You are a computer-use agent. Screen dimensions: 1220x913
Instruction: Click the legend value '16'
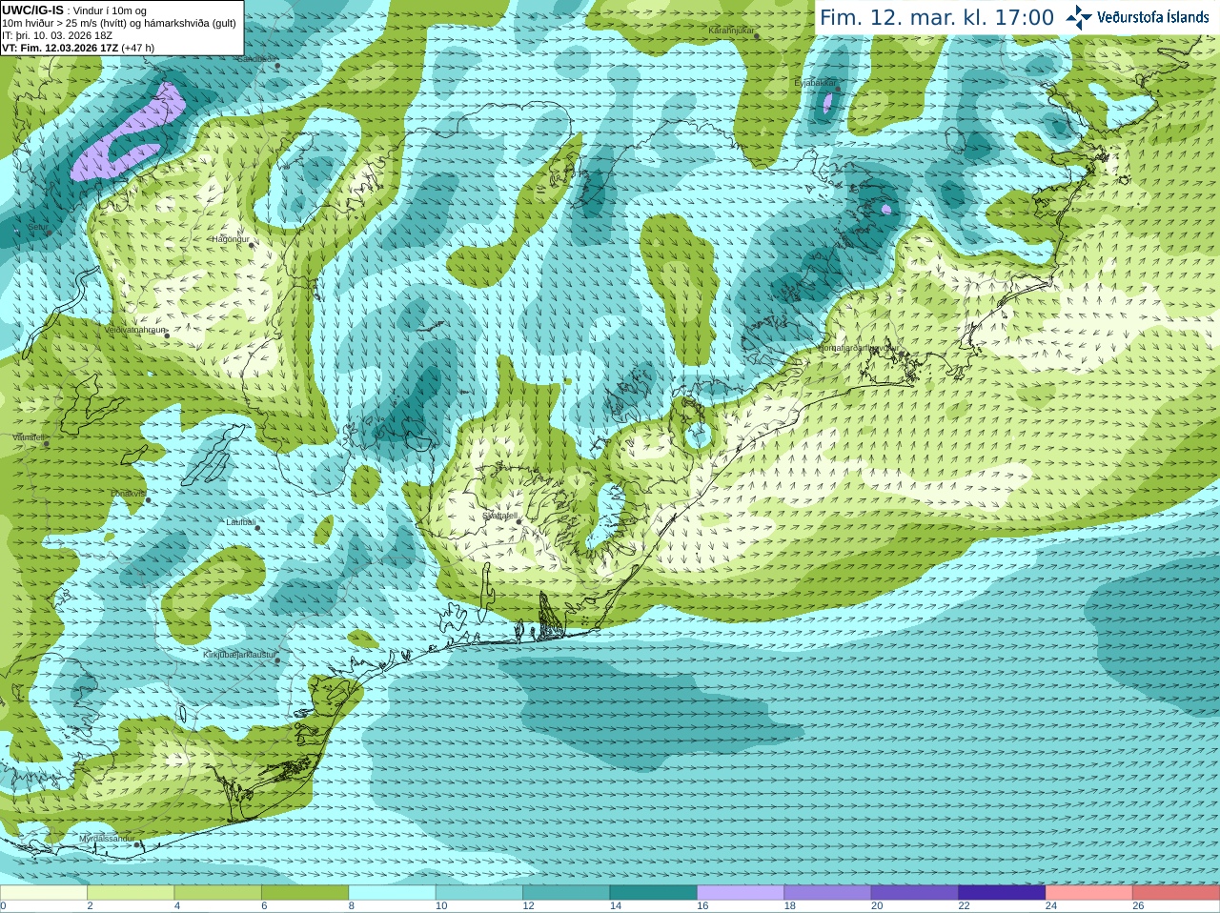tap(702, 906)
